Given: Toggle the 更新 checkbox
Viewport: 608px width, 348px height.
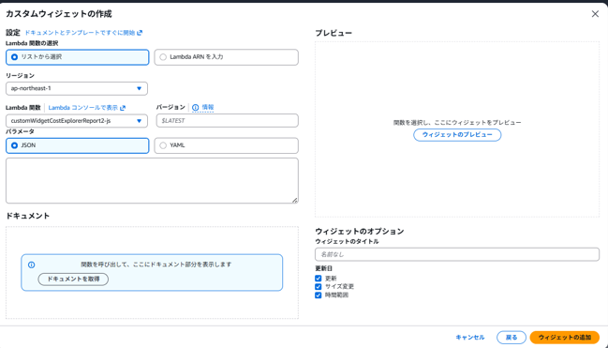Looking at the screenshot, I should [318, 279].
